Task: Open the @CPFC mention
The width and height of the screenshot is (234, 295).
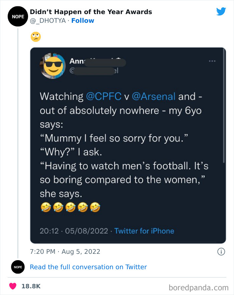Action: click(104, 96)
